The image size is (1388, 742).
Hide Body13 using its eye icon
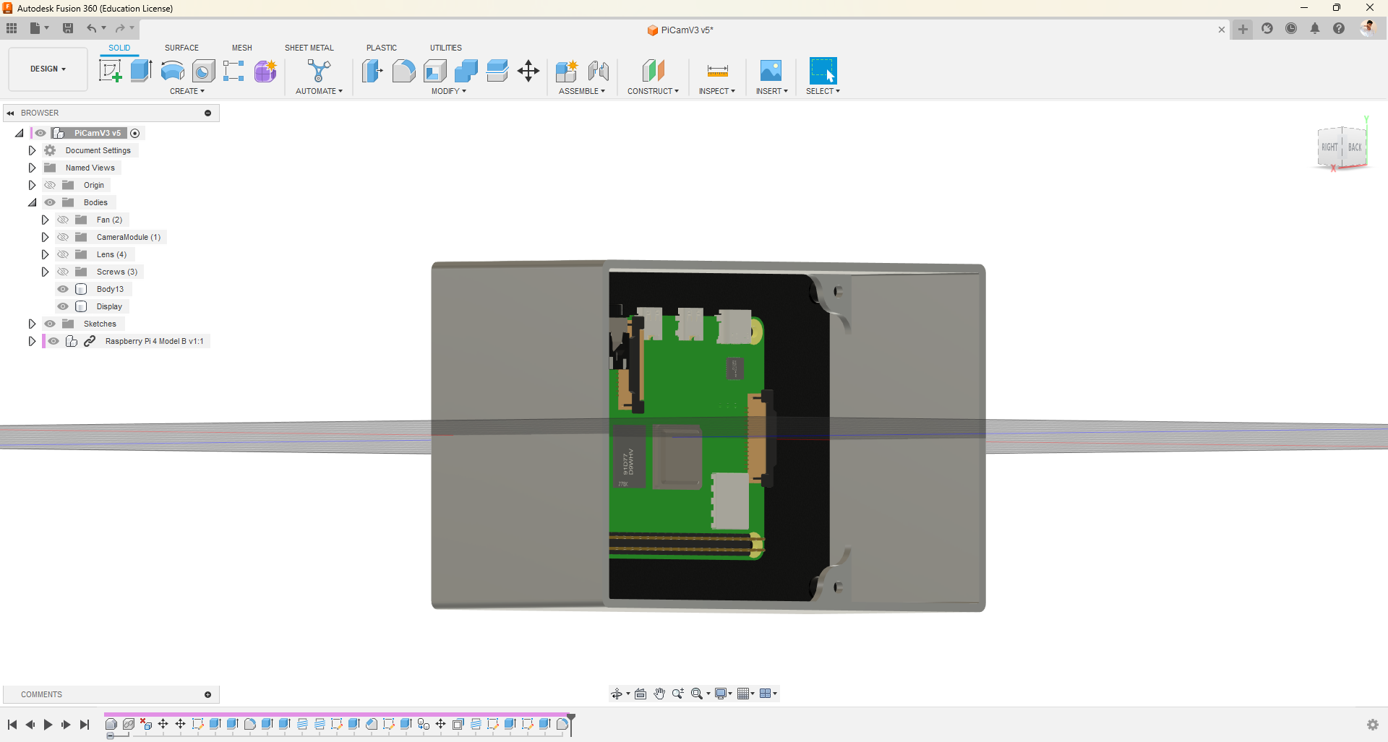click(x=63, y=289)
